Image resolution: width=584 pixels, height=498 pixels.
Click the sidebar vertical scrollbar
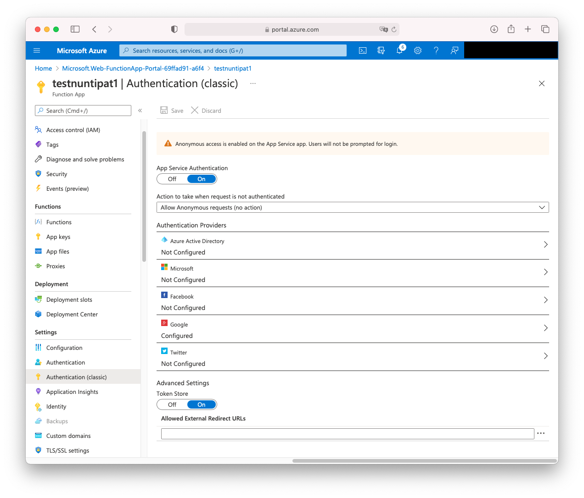click(x=144, y=196)
